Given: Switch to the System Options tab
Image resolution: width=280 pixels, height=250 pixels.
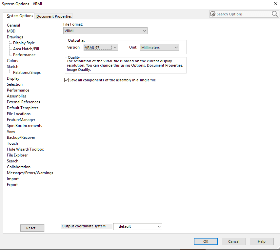Looking at the screenshot, I should tap(20, 16).
